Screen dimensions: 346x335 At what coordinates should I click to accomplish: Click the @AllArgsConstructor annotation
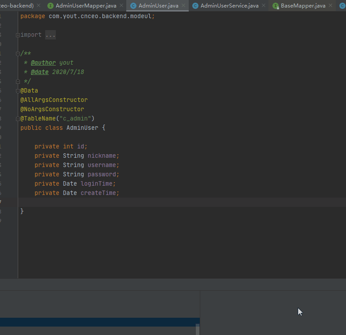pyautogui.click(x=54, y=100)
